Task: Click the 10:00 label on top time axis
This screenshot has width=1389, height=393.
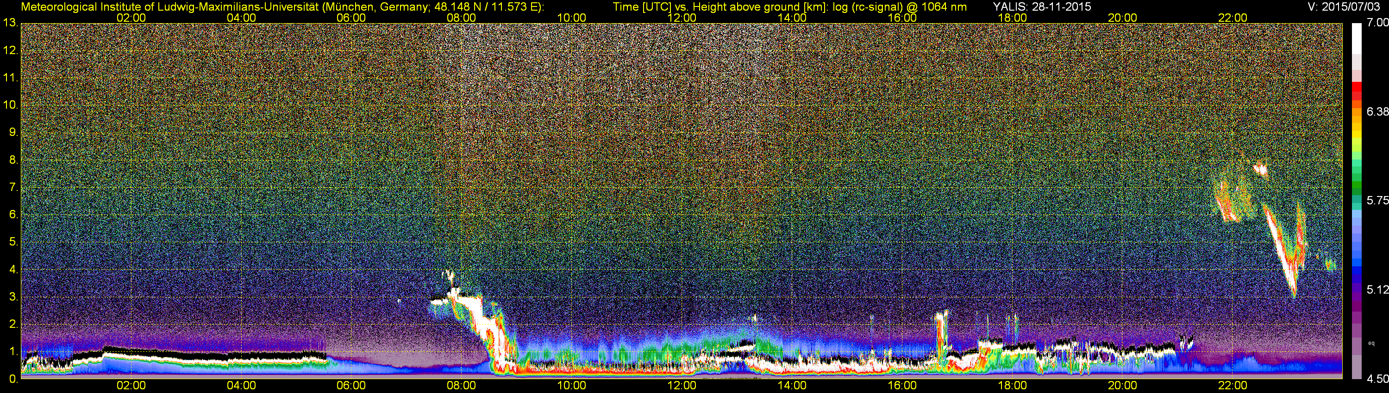Action: tap(571, 18)
